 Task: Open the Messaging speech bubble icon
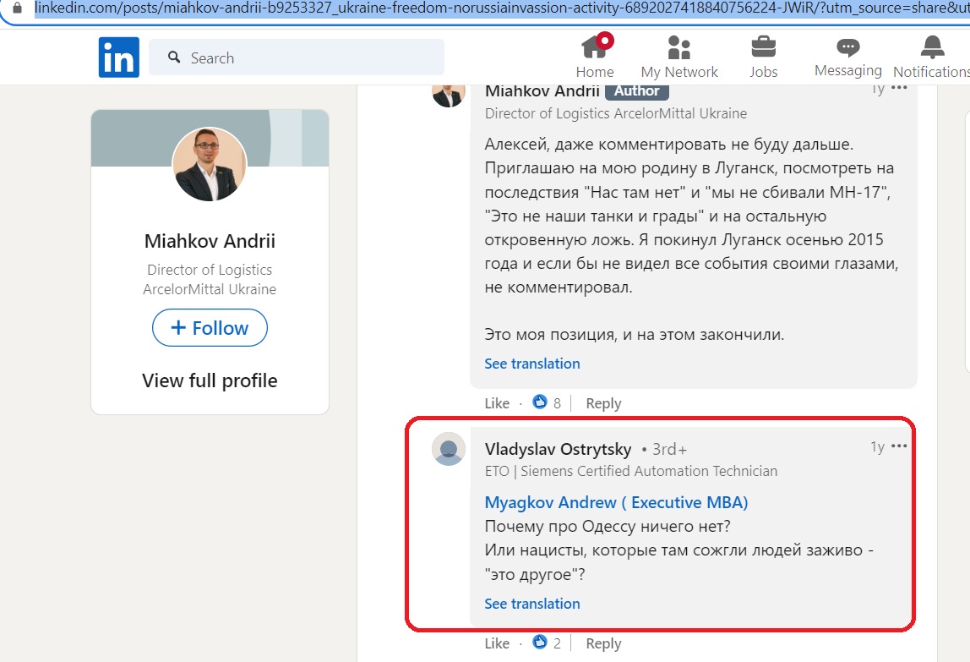tap(847, 47)
